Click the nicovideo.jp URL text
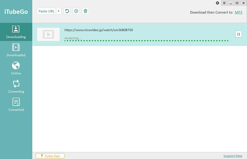 point(98,30)
